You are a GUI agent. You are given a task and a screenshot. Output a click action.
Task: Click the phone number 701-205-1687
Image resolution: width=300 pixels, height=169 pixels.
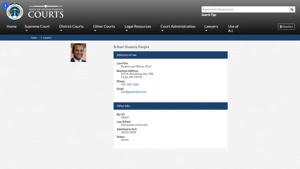(x=130, y=84)
